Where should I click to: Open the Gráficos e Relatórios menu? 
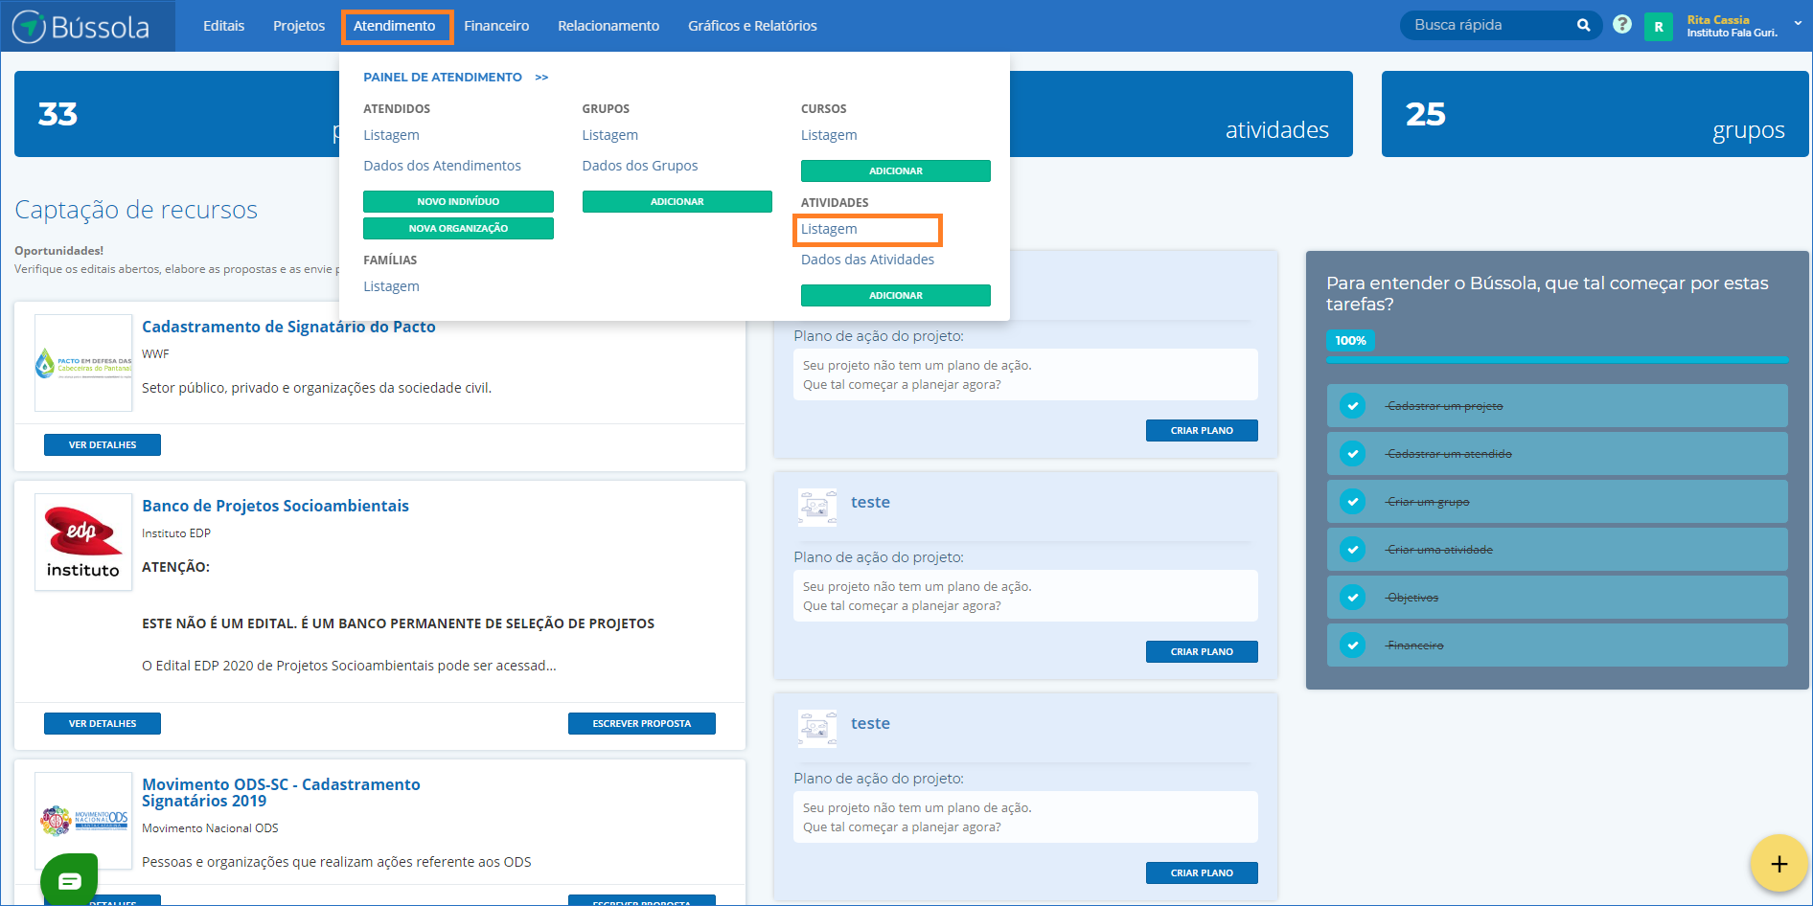tap(752, 26)
